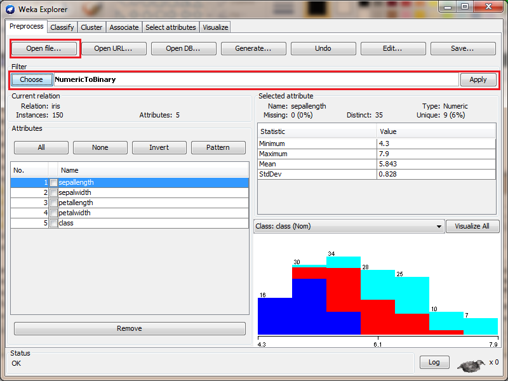508x381 pixels.
Task: Click the Weka bird icon in status bar
Action: click(x=469, y=364)
